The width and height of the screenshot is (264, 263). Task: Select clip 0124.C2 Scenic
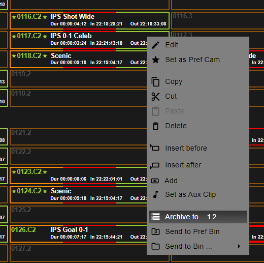click(78, 195)
